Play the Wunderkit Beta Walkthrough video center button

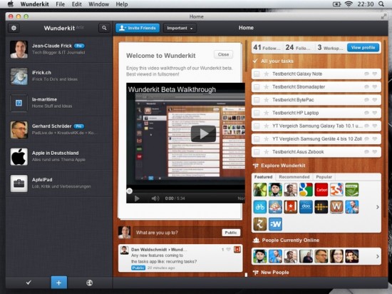(203, 134)
